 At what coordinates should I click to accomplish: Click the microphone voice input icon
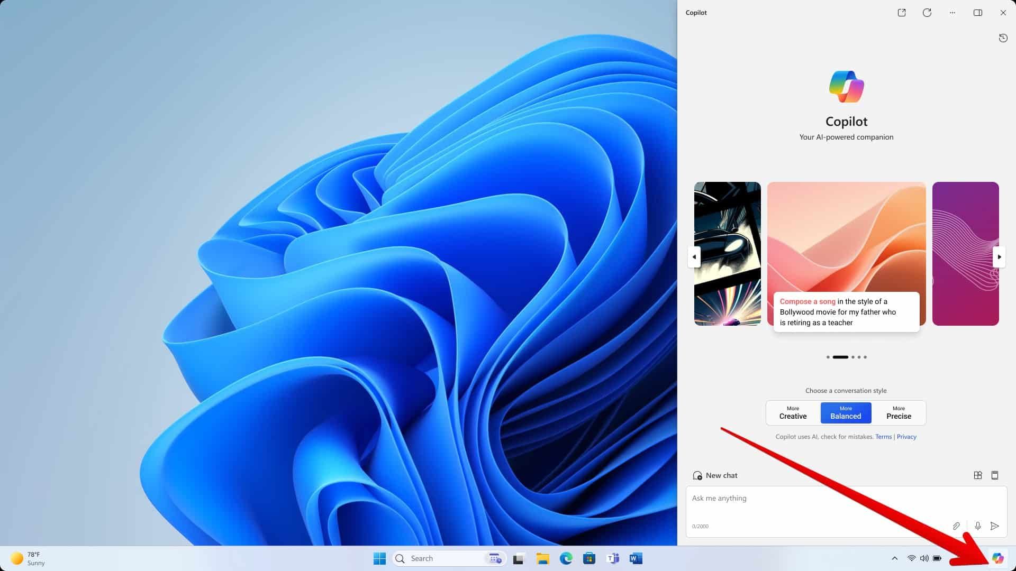tap(978, 526)
